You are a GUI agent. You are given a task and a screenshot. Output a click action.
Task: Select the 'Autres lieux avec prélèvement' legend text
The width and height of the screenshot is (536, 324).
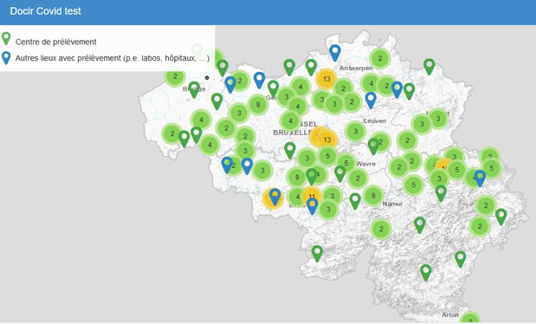[x=112, y=58]
